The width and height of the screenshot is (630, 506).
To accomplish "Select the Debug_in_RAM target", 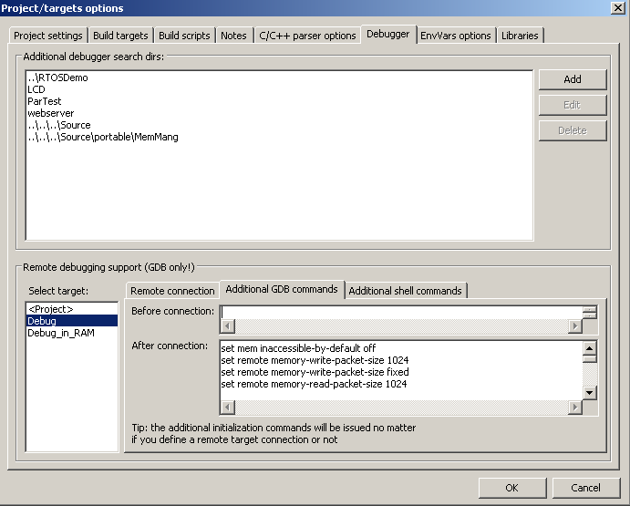I will coord(60,333).
